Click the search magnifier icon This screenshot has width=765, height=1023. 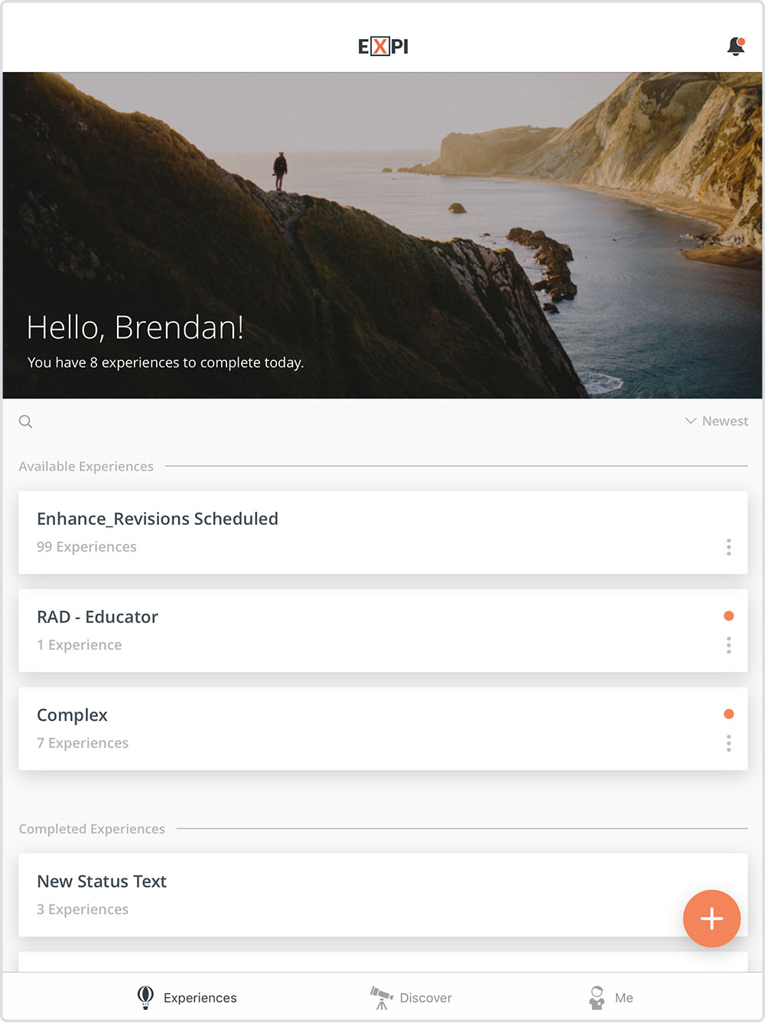click(26, 422)
